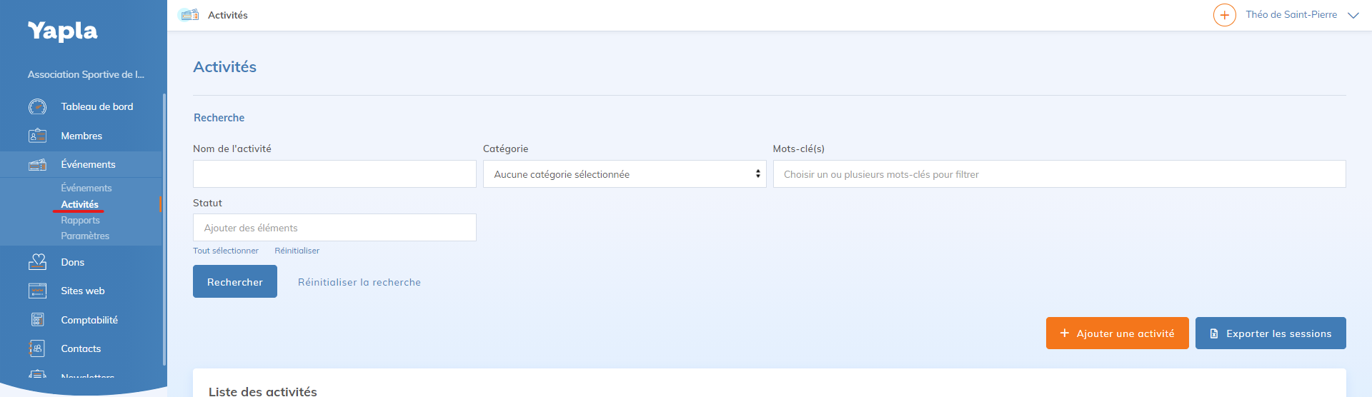Open the Catégorie dropdown
The image size is (1372, 397).
(624, 174)
